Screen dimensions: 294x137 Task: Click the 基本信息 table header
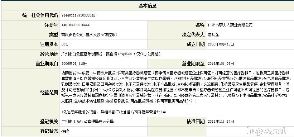click(147, 6)
